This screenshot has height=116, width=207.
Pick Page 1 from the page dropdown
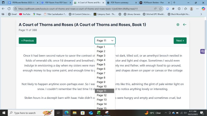pyautogui.click(x=101, y=47)
